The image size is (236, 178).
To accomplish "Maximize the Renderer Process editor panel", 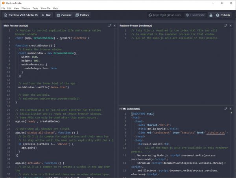I will (x=226, y=26).
